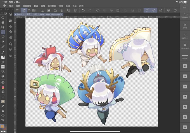Select the Balloon speech-bubble tool
The image size is (190, 133).
(3, 116)
